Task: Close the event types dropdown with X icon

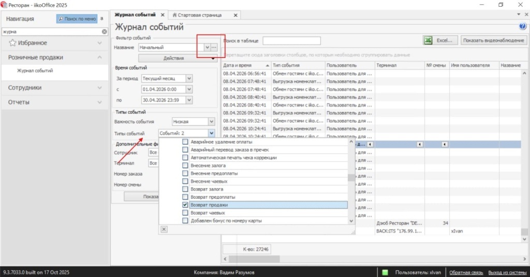Action: click(x=164, y=229)
